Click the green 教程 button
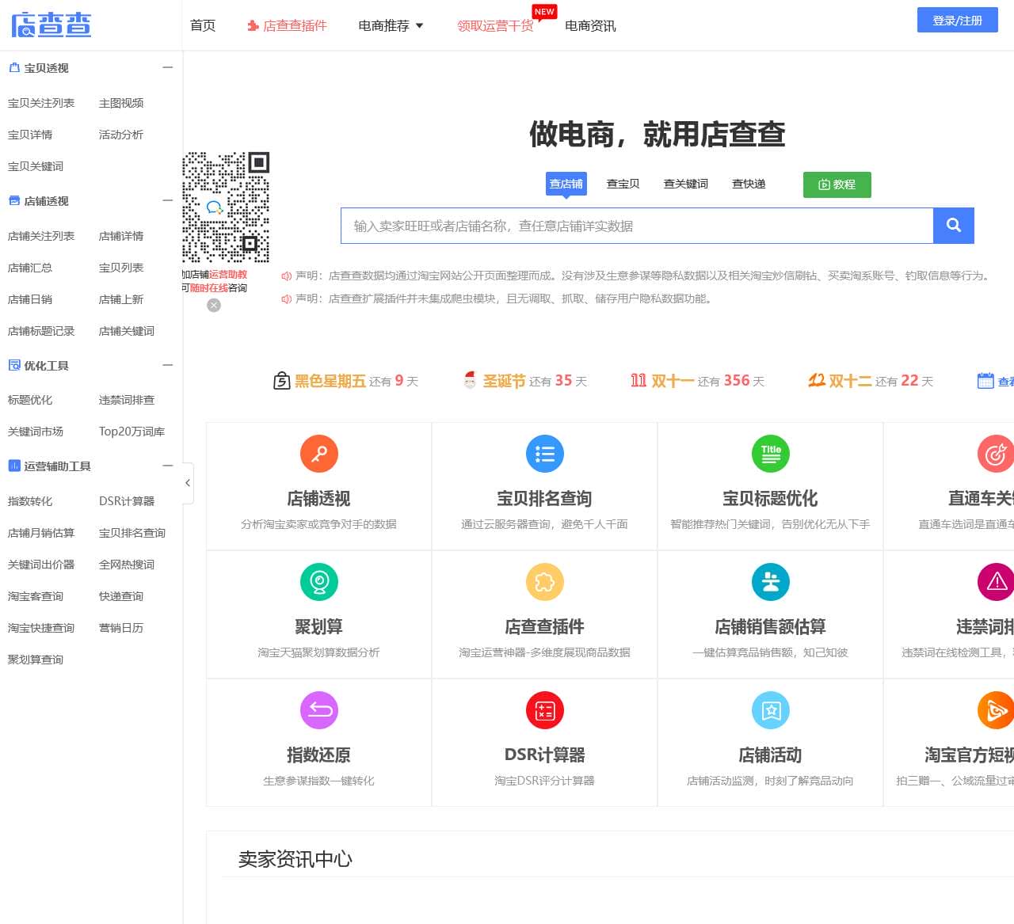 click(x=837, y=184)
